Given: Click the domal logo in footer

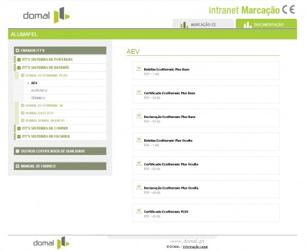Looking at the screenshot, I should pos(51,243).
